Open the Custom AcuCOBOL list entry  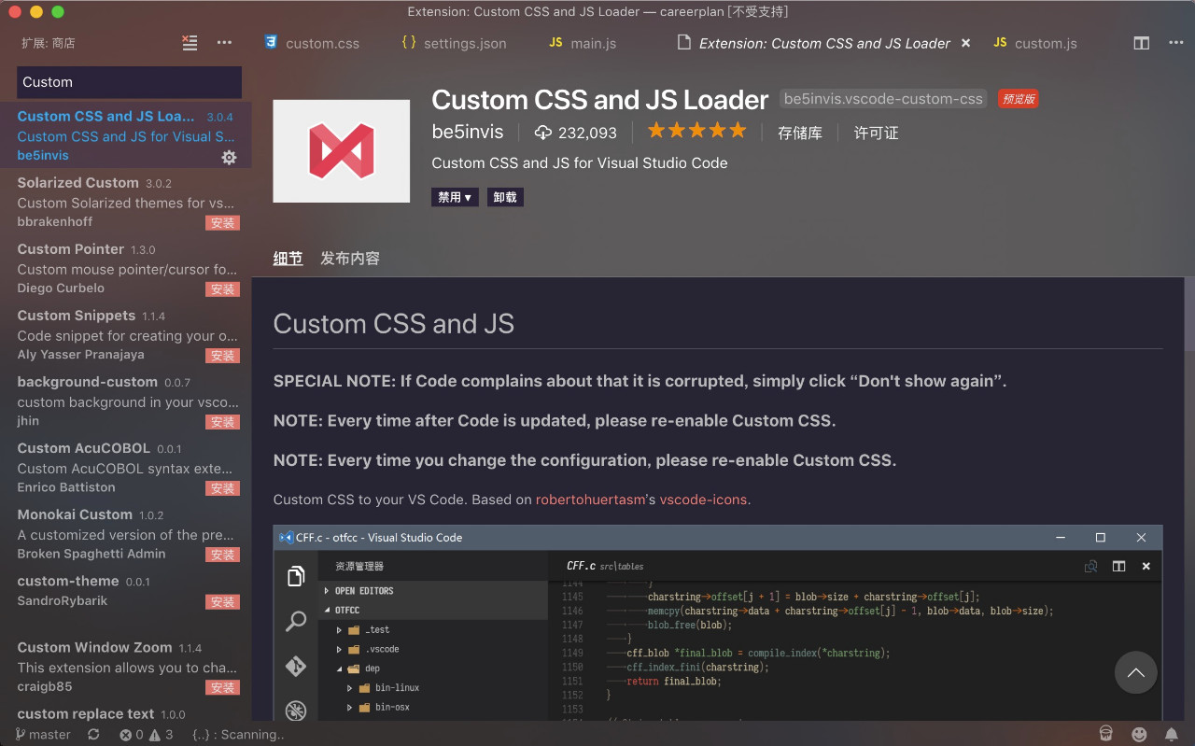(125, 467)
